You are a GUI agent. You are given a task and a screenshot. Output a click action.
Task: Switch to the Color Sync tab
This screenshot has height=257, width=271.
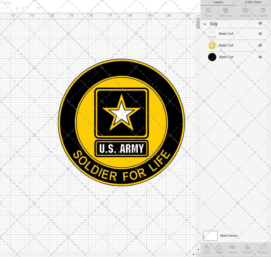[x=253, y=2]
